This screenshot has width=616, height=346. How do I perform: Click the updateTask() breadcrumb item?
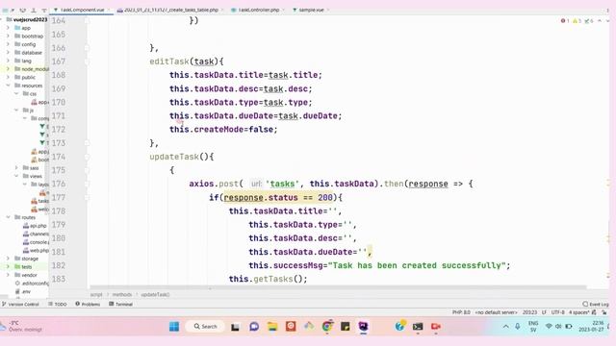point(155,295)
